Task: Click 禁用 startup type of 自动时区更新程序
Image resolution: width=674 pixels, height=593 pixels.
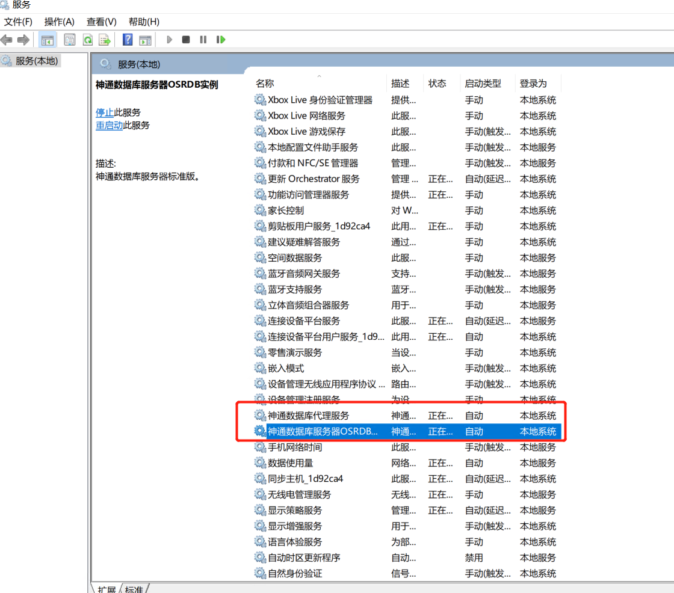Action: [474, 558]
